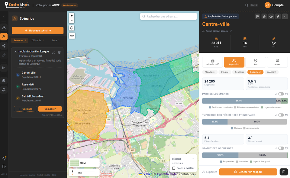Click the Clôturer le scénario link
This screenshot has height=178, width=290.
[x=52, y=115]
